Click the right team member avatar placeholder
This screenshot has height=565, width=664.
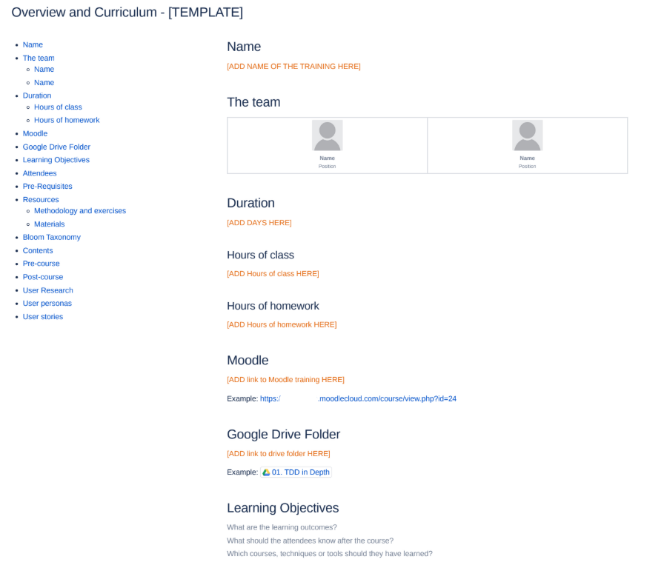527,136
